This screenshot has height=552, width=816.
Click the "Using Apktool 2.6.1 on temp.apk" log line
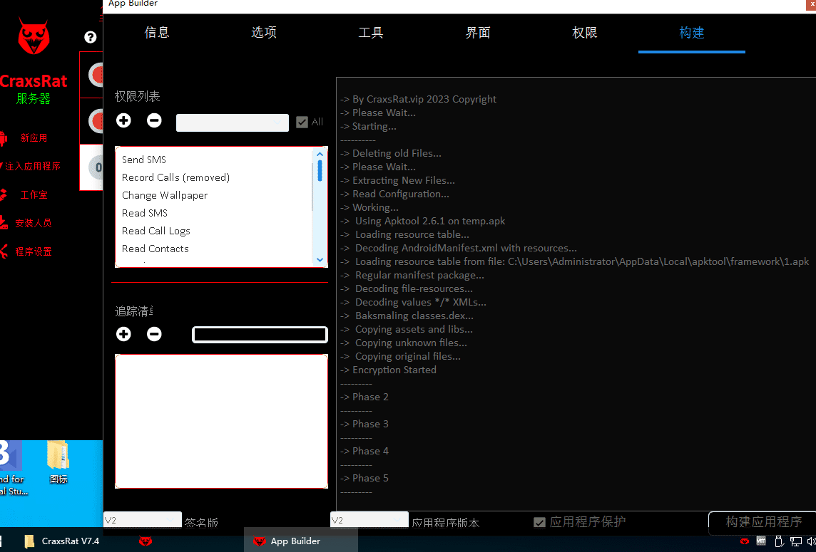pos(422,221)
